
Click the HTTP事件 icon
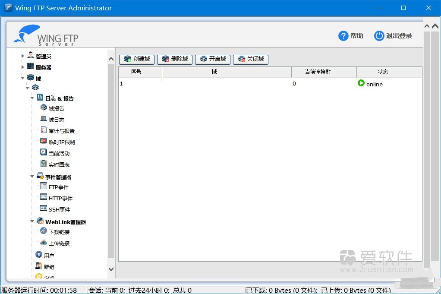44,197
